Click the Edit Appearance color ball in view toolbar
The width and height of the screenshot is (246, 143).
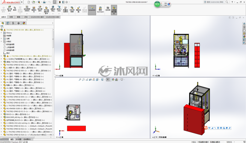coord(113,80)
